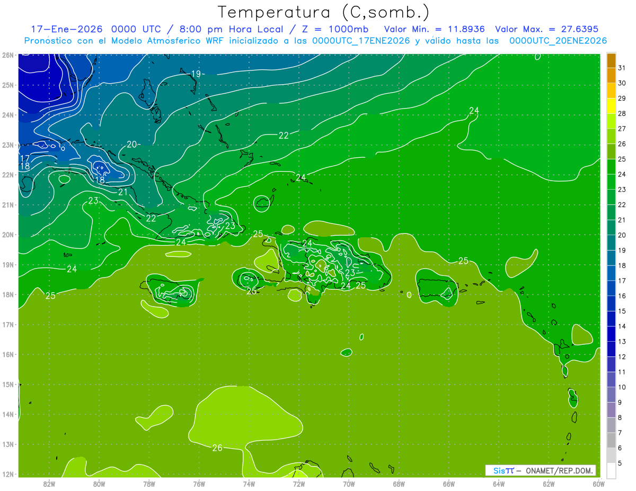Click the "64W" longitude axis label

pos(499,483)
